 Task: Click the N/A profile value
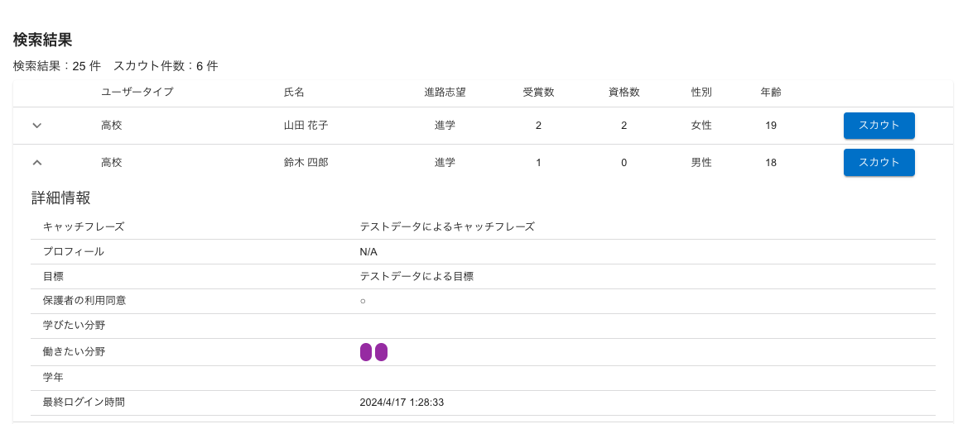pyautogui.click(x=368, y=252)
